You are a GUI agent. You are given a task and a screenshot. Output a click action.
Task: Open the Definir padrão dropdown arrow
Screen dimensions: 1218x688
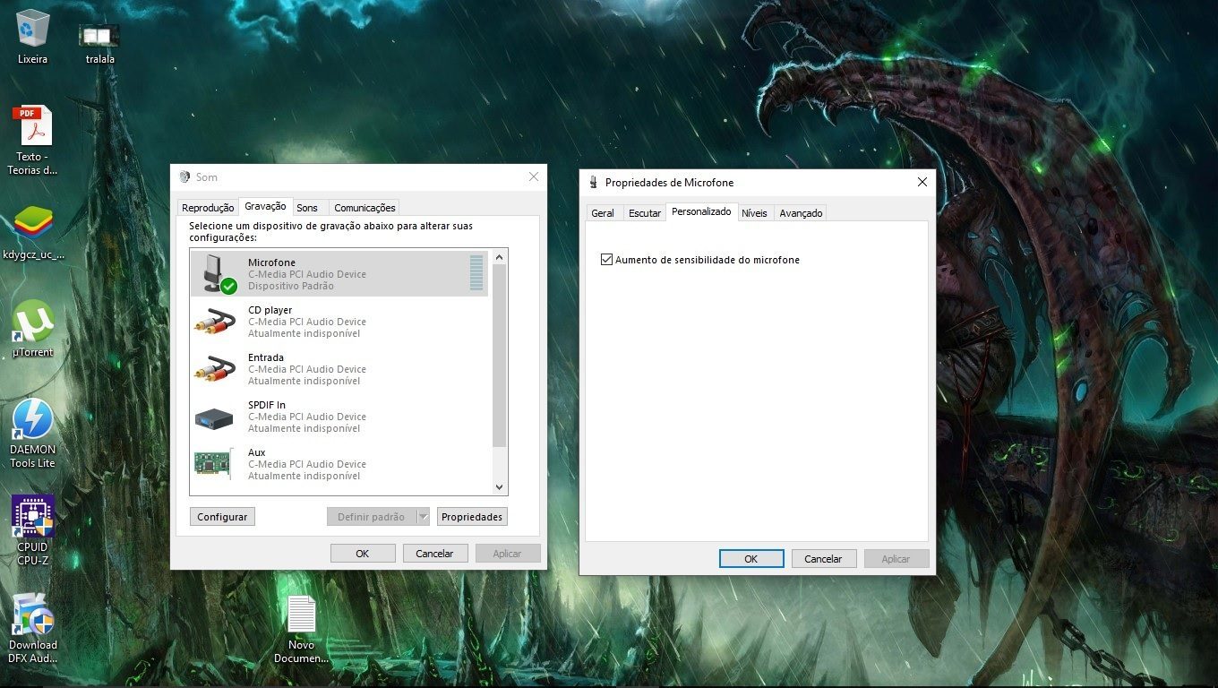[x=424, y=517]
